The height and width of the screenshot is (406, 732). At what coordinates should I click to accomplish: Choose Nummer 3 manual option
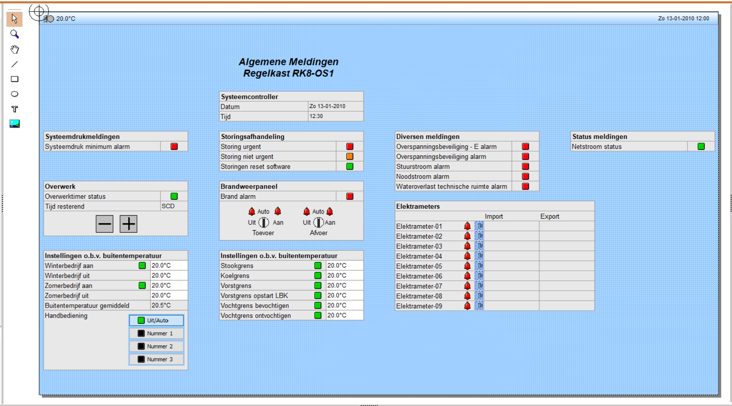156,359
